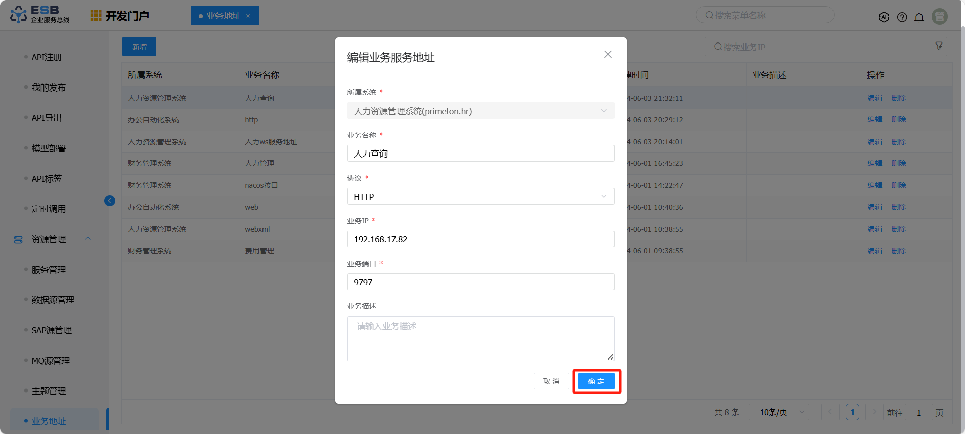Open the 数据源管理 menu item
This screenshot has width=965, height=434.
click(53, 300)
